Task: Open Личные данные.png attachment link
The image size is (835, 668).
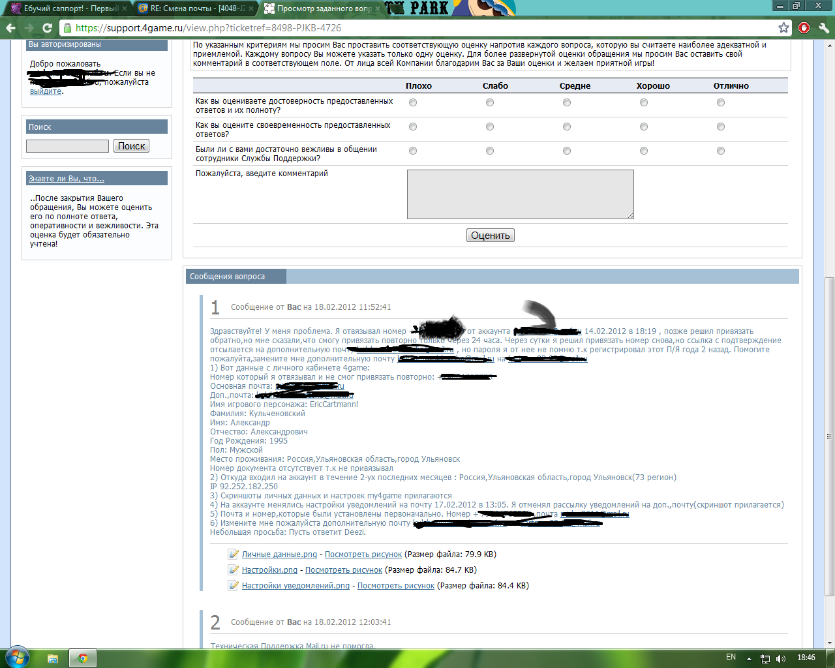Action: [x=279, y=554]
